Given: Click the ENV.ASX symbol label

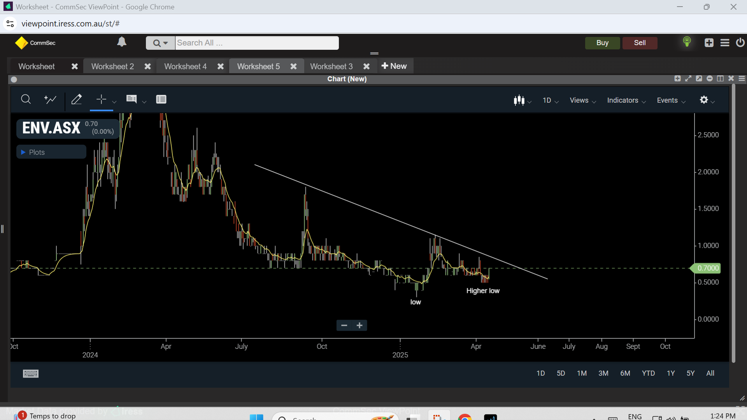Looking at the screenshot, I should coord(51,128).
